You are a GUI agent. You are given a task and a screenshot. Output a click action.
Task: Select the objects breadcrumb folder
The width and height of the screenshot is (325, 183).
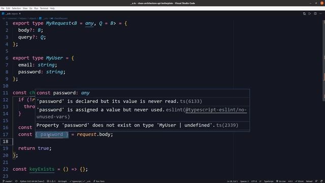point(32,18)
